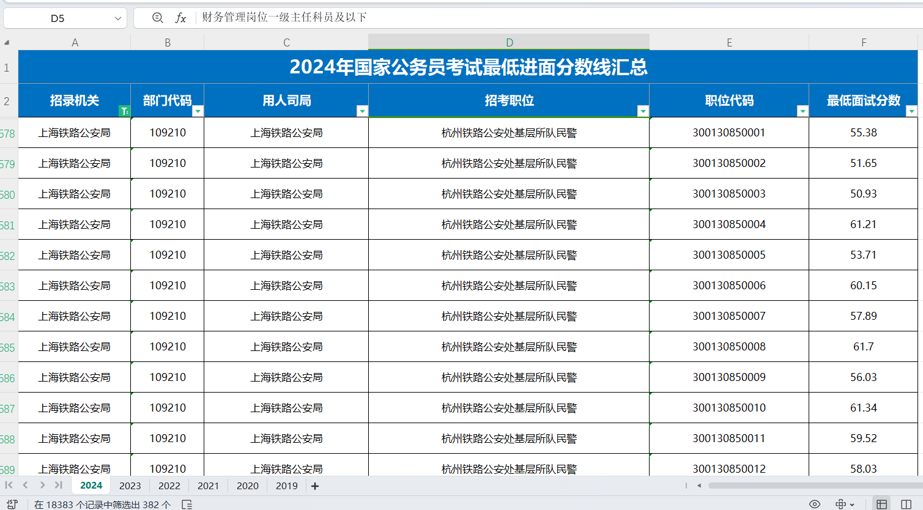This screenshot has width=923, height=510.
Task: Click 招考职位 cell in row with 300130850005
Action: click(x=509, y=255)
